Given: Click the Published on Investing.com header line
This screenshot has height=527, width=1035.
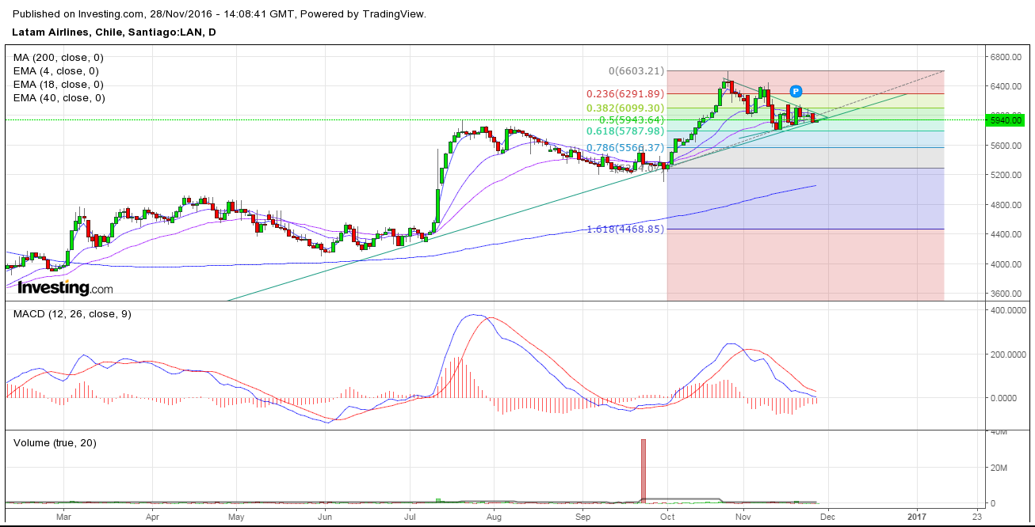Looking at the screenshot, I should [220, 13].
